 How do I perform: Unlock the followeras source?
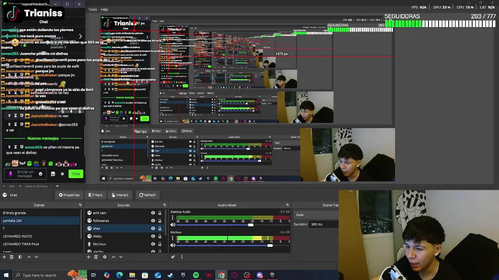[x=159, y=220]
